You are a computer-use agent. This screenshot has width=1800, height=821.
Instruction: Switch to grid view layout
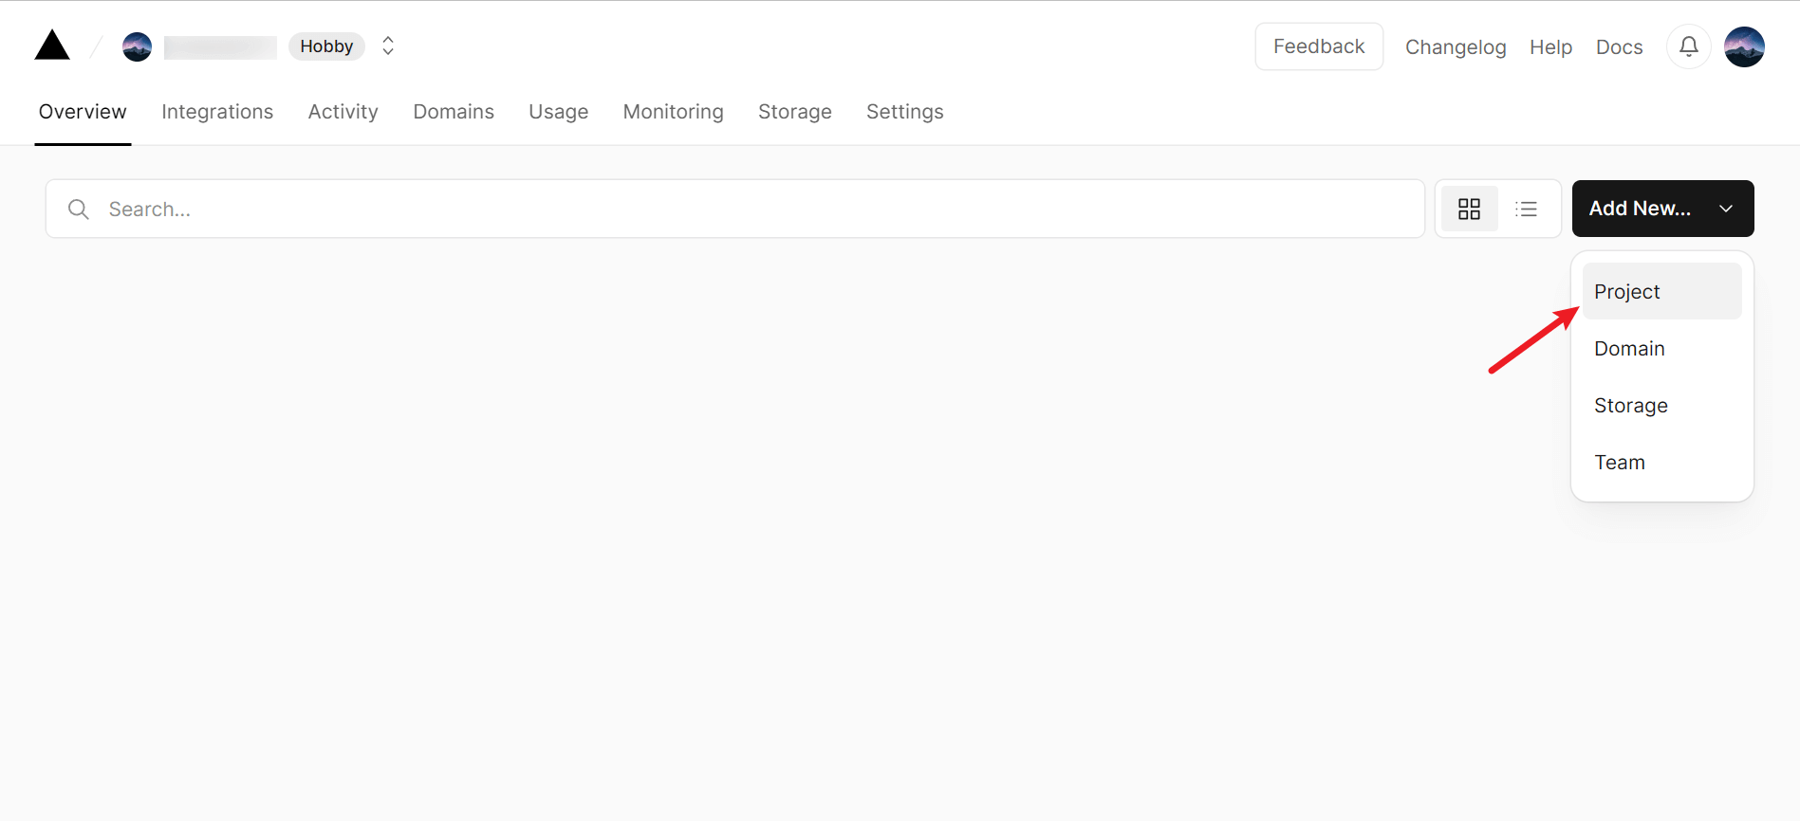1469,209
